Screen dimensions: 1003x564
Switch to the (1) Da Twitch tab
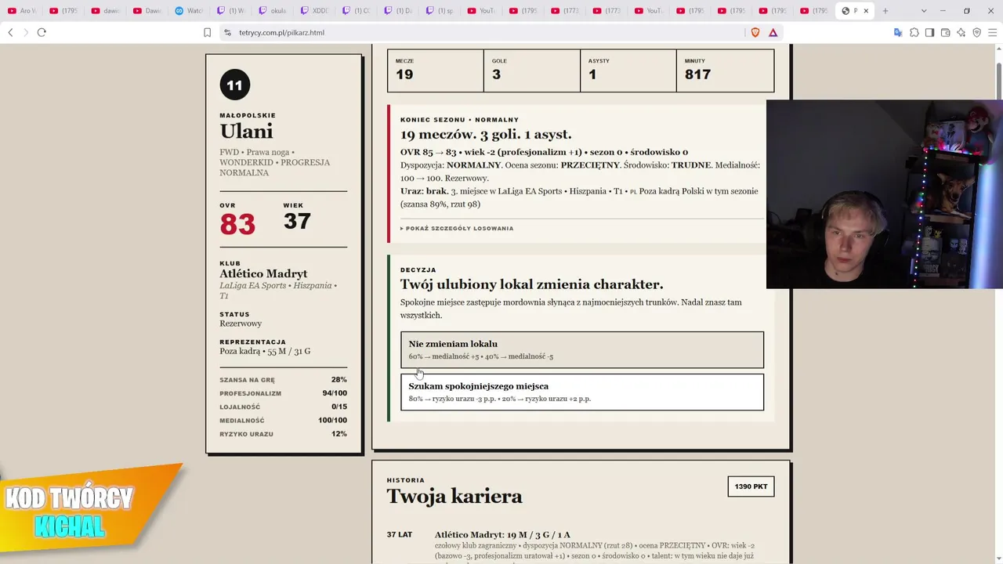(400, 11)
